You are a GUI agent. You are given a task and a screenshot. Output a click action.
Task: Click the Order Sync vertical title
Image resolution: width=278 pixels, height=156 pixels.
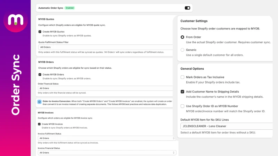(x=16, y=85)
